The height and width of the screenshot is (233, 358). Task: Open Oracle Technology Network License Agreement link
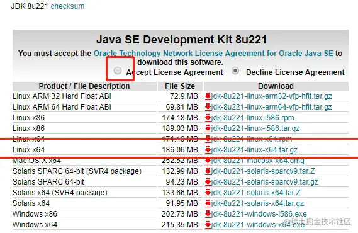click(213, 54)
